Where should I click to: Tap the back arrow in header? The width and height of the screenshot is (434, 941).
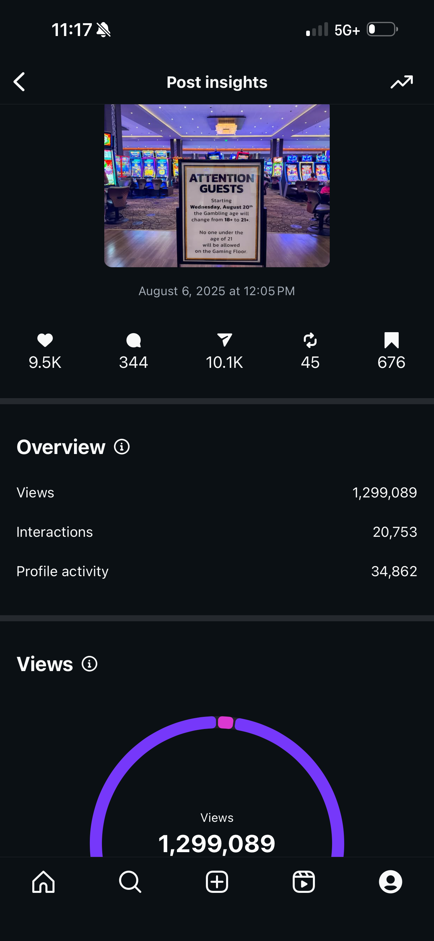[20, 81]
